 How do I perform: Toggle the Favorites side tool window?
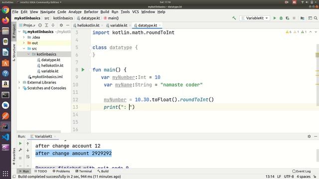(x=14, y=157)
